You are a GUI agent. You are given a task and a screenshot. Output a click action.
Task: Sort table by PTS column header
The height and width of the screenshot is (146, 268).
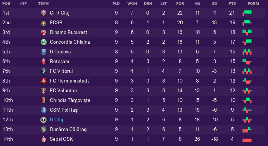point(232,4)
